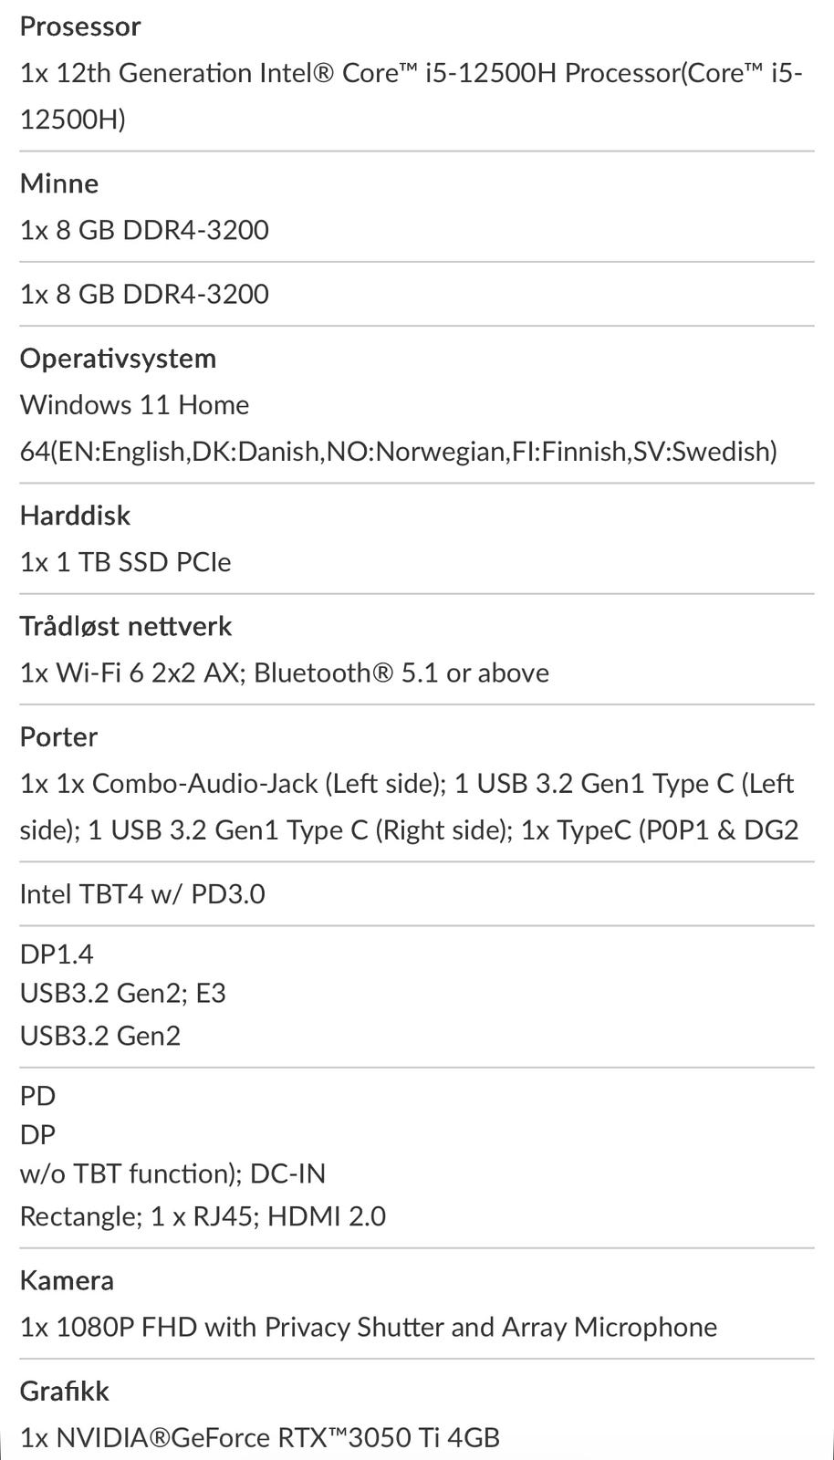Click the Intel TBT4 w/ PD3.0 row
Image resolution: width=834 pixels, height=1460 pixels.
coord(142,893)
